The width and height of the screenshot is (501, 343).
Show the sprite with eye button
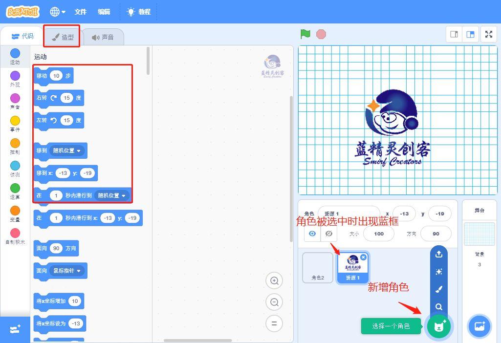coord(312,234)
